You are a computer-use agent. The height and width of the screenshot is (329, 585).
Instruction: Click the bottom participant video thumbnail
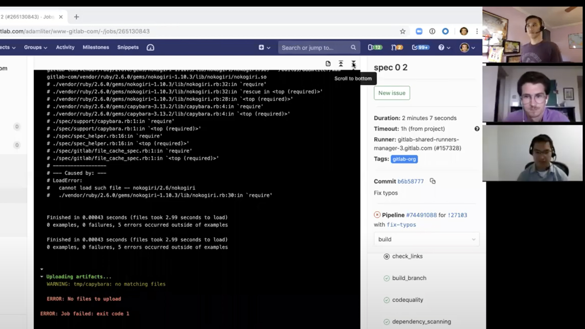pos(533,153)
